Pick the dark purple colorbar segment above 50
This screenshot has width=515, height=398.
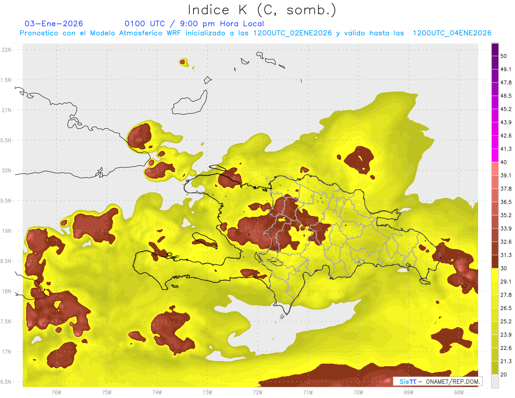point(495,49)
